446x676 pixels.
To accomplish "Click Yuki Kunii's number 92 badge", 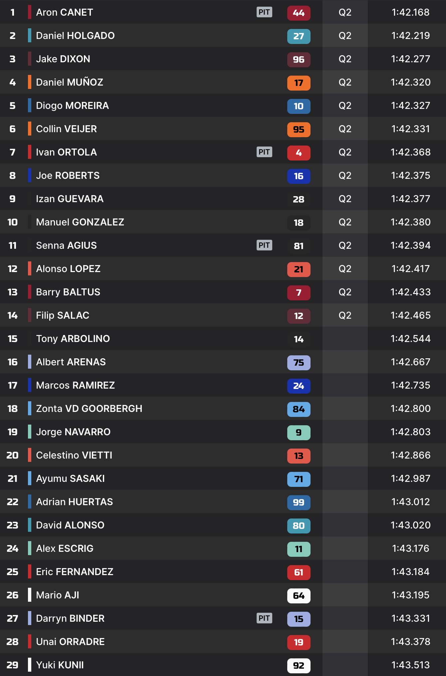I will [299, 666].
